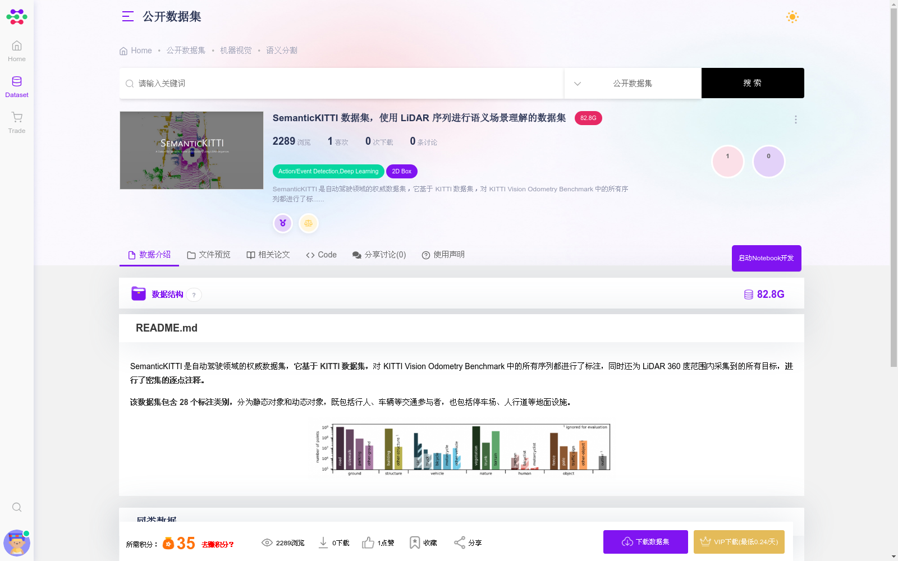Click the 1 喜欢 likes count
The image size is (898, 561).
[x=338, y=141]
